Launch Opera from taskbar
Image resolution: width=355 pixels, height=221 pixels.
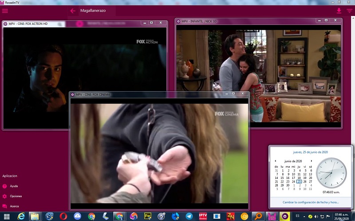pos(63,217)
